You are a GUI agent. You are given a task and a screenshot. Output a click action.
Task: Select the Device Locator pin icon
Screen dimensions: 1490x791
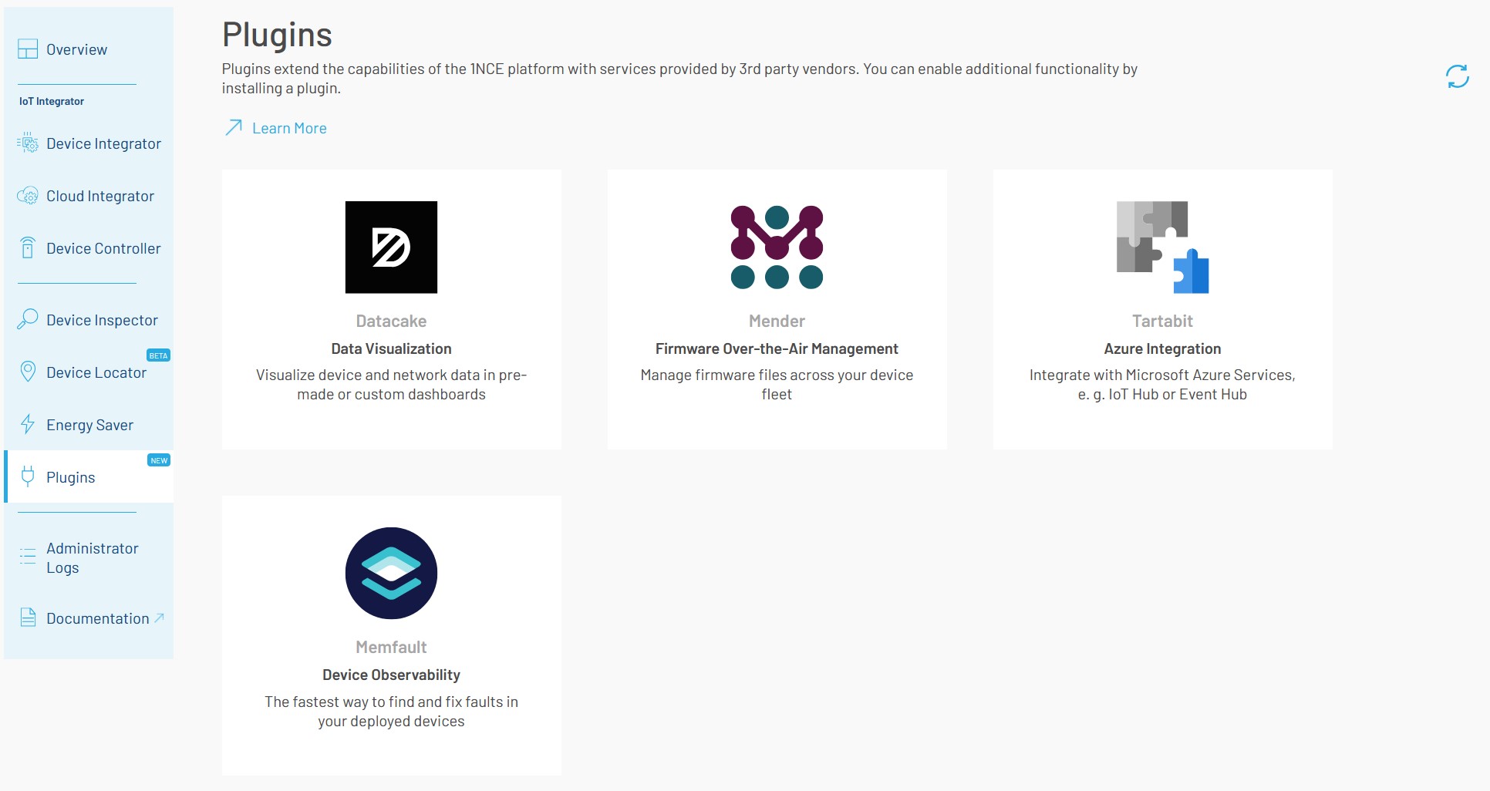click(26, 372)
